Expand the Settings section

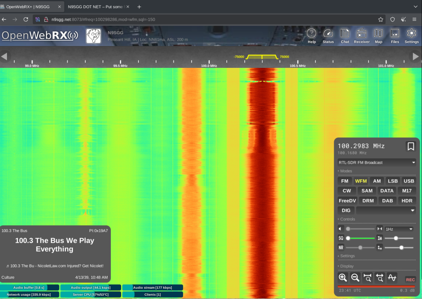pyautogui.click(x=347, y=256)
